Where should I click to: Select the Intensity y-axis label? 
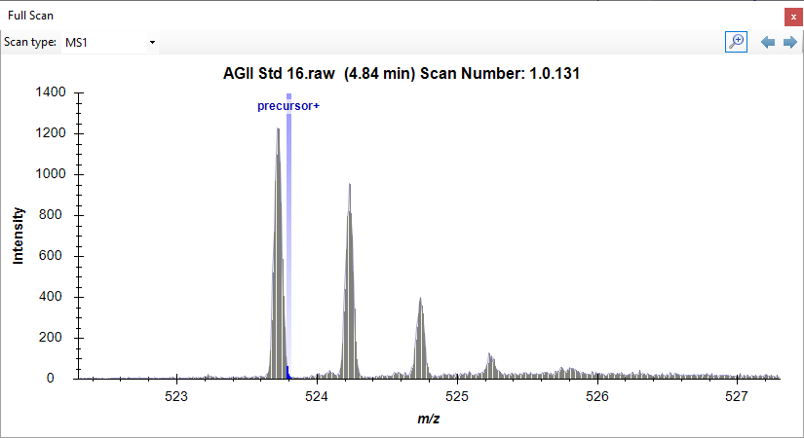19,235
